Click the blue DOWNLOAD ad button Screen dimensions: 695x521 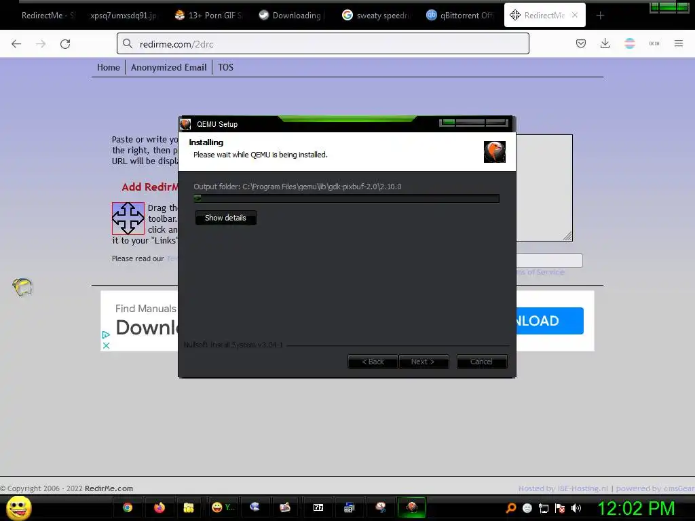[x=550, y=321]
